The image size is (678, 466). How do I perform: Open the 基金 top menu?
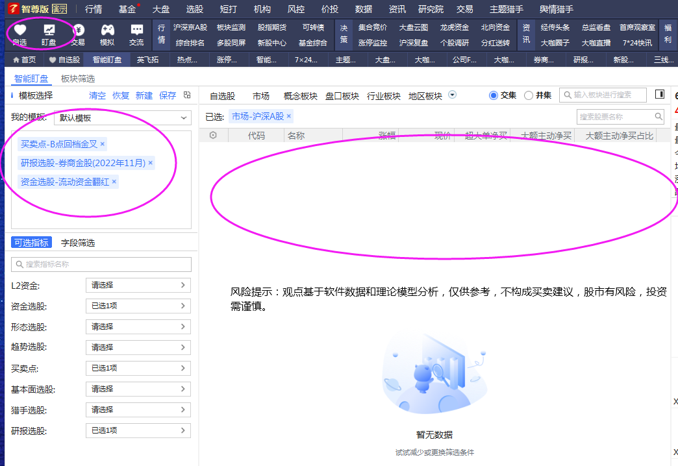(127, 9)
